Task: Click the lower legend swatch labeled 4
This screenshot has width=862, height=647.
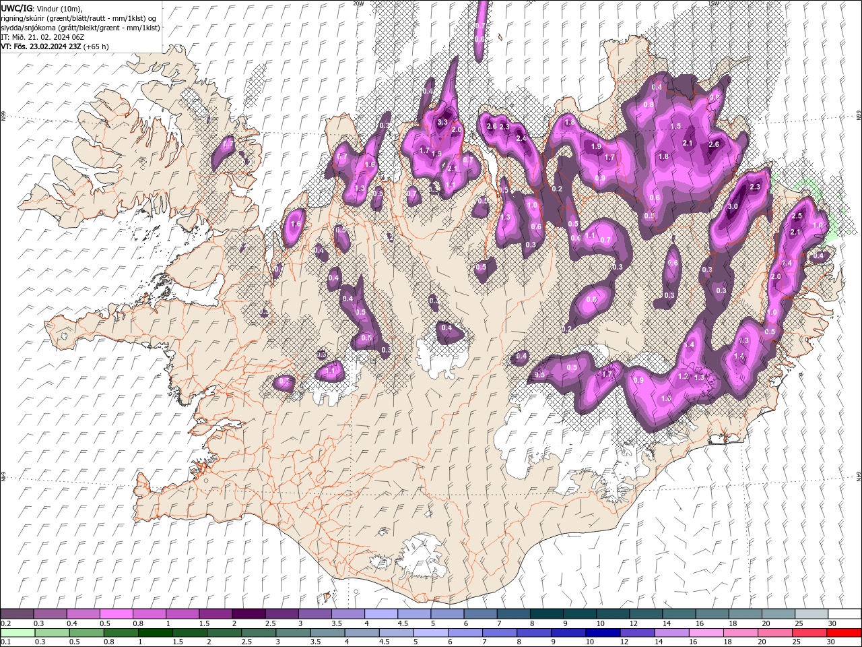Action: click(x=361, y=633)
